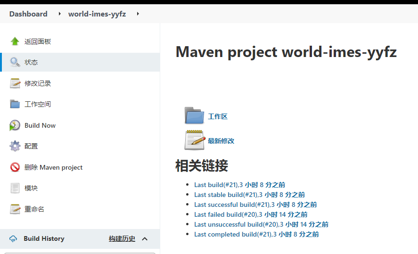Open Last completed build(#21) link
Viewport: 418px width, 254px height.
point(256,234)
